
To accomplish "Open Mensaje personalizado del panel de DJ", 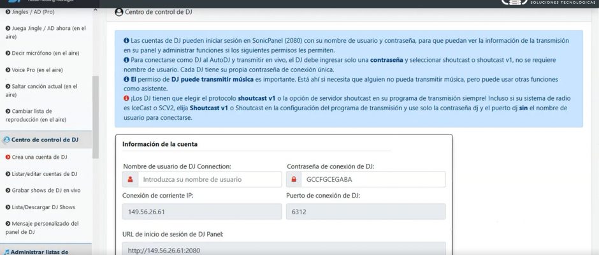I will (42, 228).
